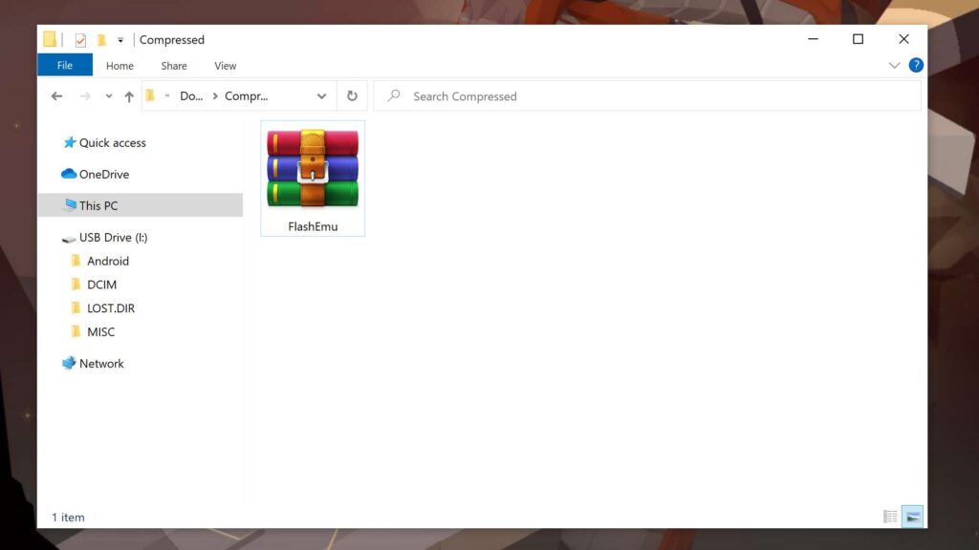979x550 pixels.
Task: Click the folder icon in title bar
Action: [x=50, y=39]
